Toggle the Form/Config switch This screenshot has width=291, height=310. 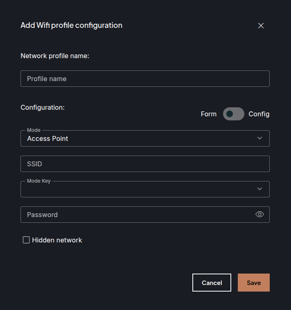click(233, 114)
